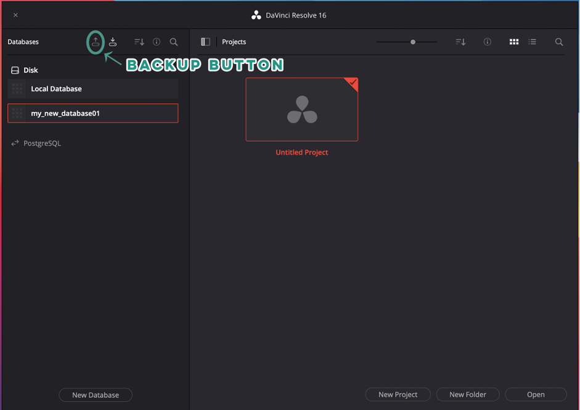Click the Open button
This screenshot has width=580, height=410.
point(536,395)
